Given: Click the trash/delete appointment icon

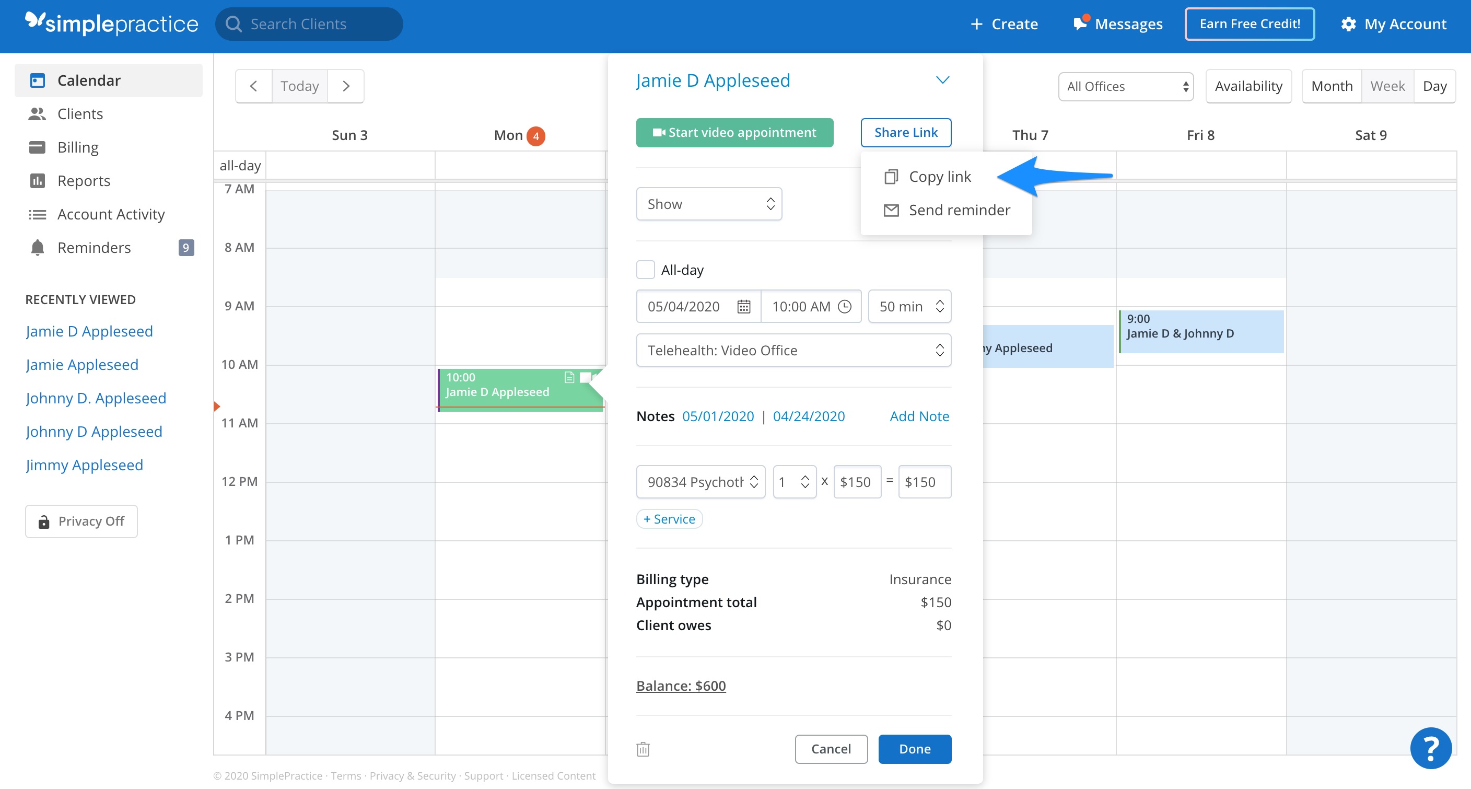Looking at the screenshot, I should pyautogui.click(x=644, y=749).
